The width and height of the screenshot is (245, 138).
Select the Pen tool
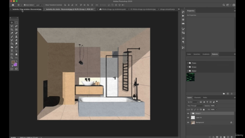tap(16, 47)
